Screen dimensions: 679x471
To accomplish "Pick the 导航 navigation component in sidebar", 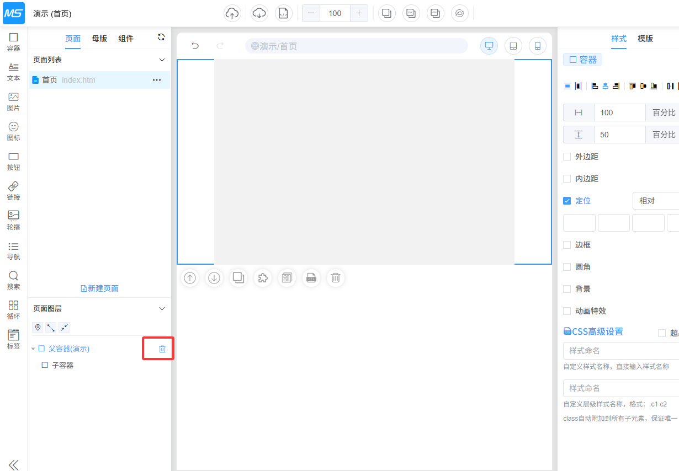I will (x=13, y=249).
